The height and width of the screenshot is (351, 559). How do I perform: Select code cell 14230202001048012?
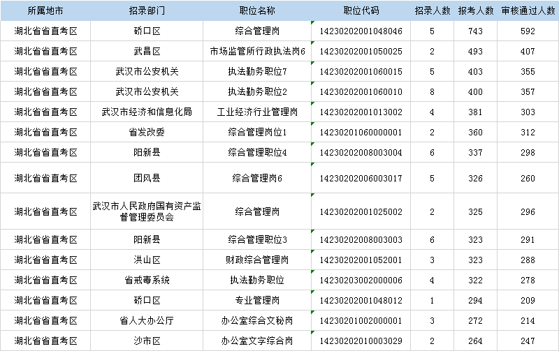[x=361, y=301]
